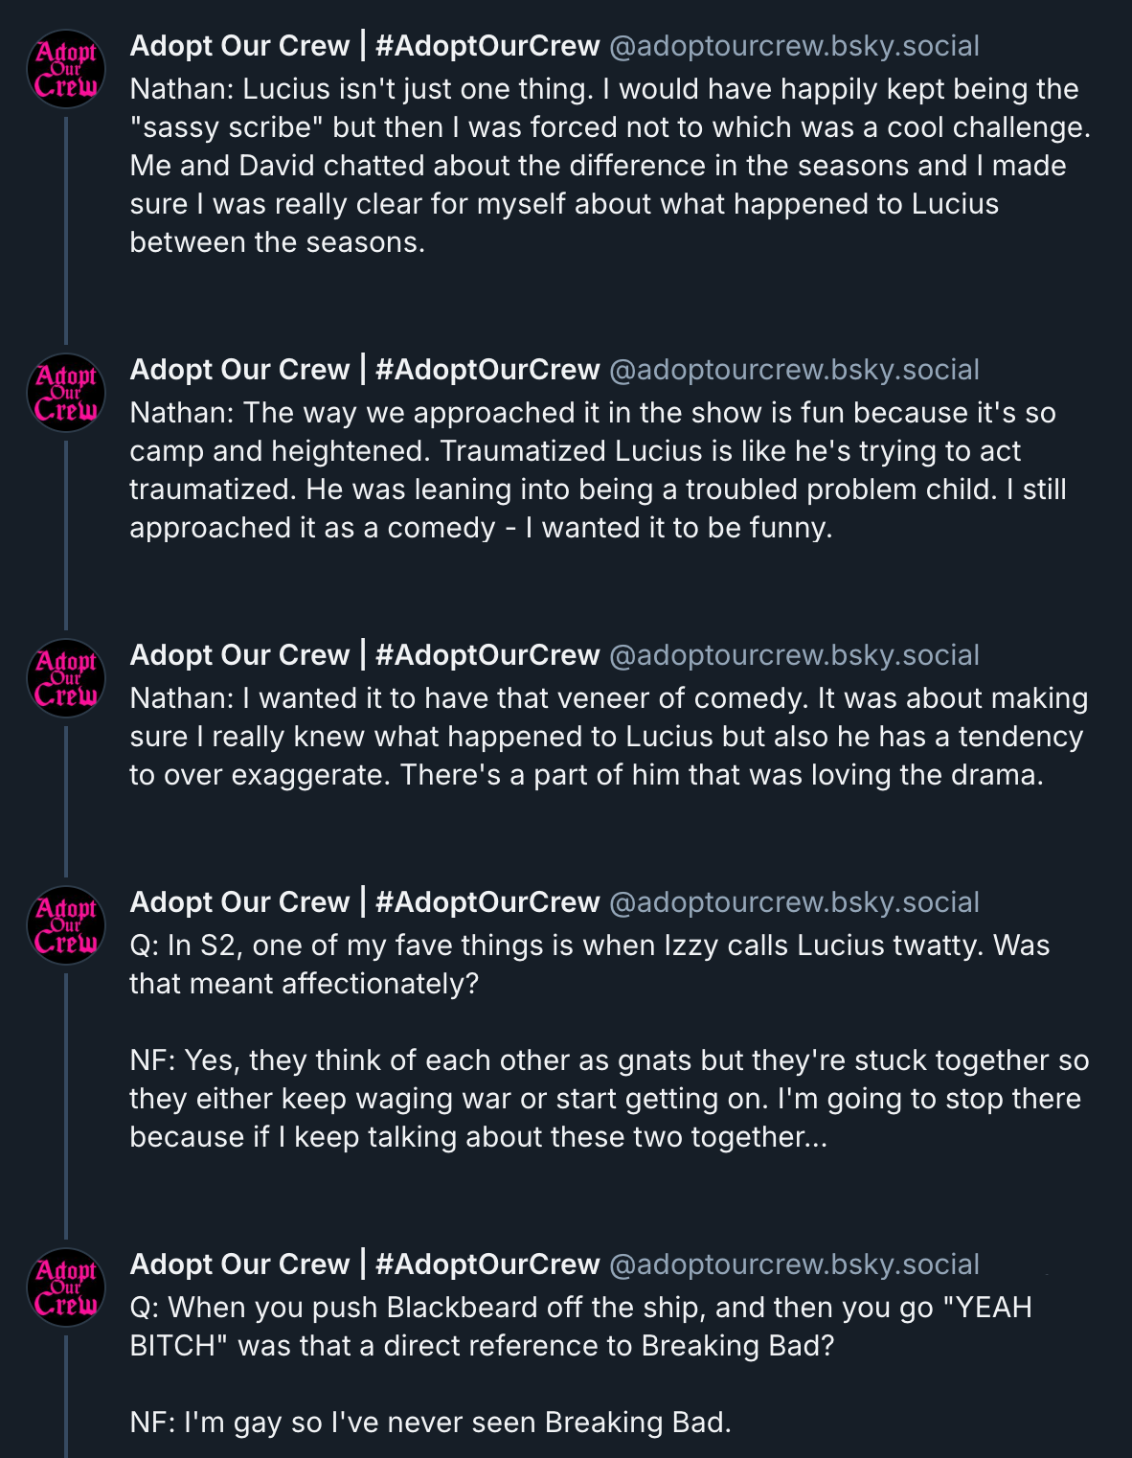Click avatar on the "veneer of comedy" post
Image resolution: width=1132 pixels, height=1458 pixels.
65,678
